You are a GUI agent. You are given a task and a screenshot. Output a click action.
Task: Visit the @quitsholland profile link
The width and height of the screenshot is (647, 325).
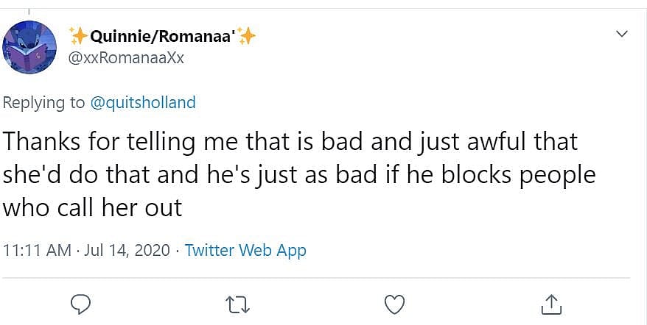coord(143,102)
